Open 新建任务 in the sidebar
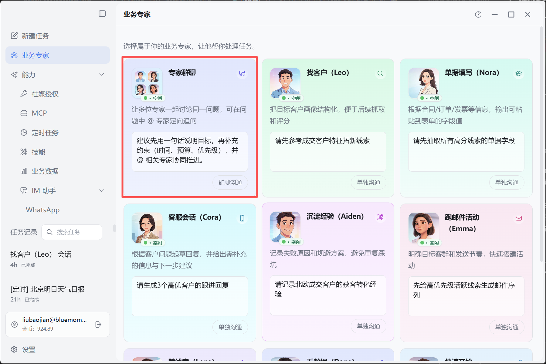 58,36
